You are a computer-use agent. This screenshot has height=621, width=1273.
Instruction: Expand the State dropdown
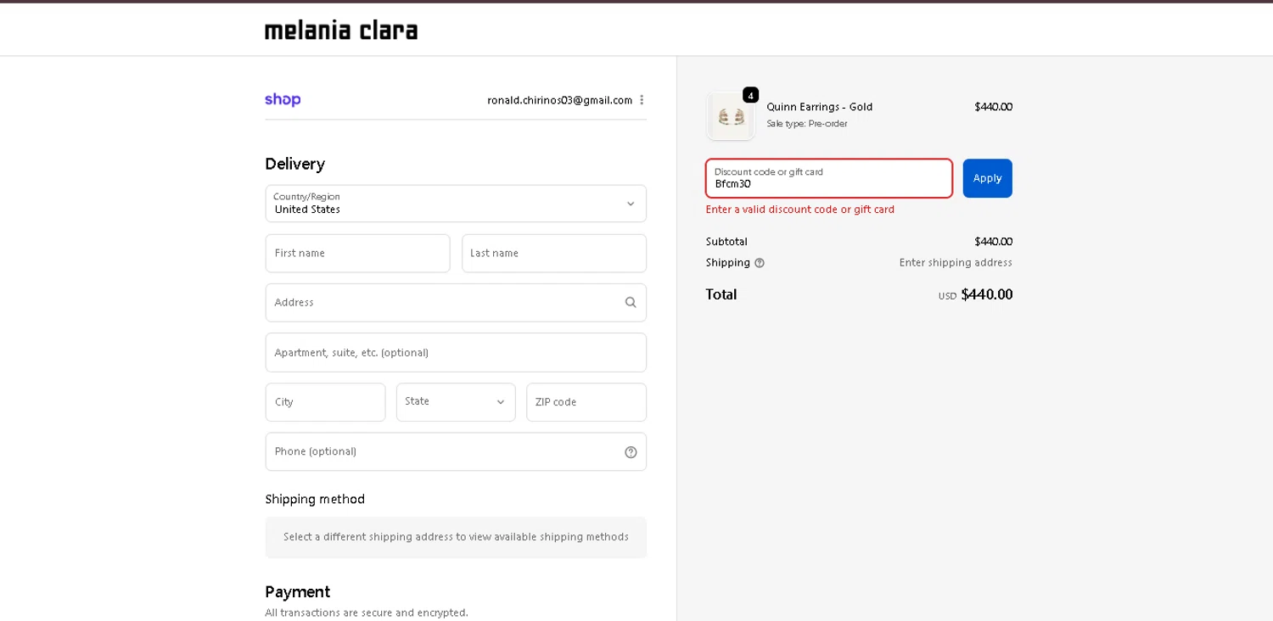pyautogui.click(x=456, y=402)
